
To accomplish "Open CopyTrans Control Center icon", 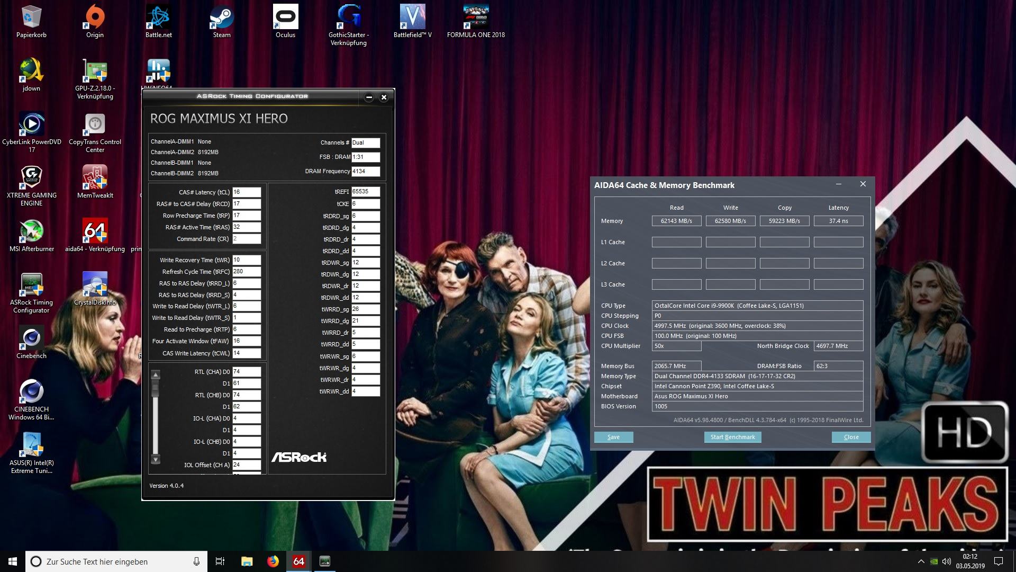I will coord(95,132).
